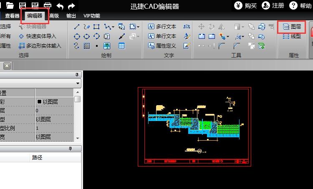
Task: Click the explode tool with spark icon
Action: click(222, 36)
